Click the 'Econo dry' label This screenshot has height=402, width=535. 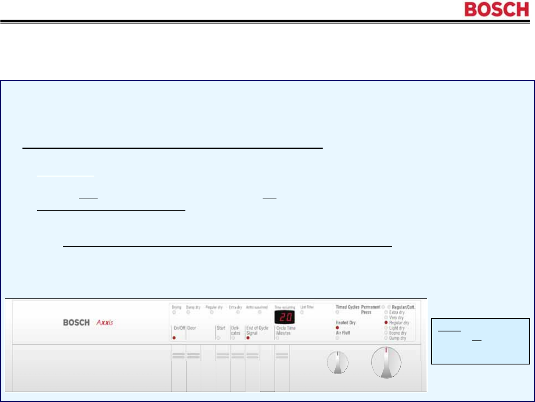398,333
